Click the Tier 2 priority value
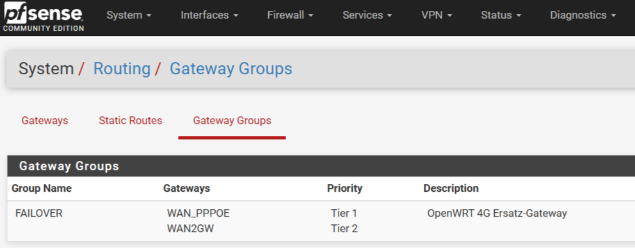635x248 pixels. coord(344,229)
